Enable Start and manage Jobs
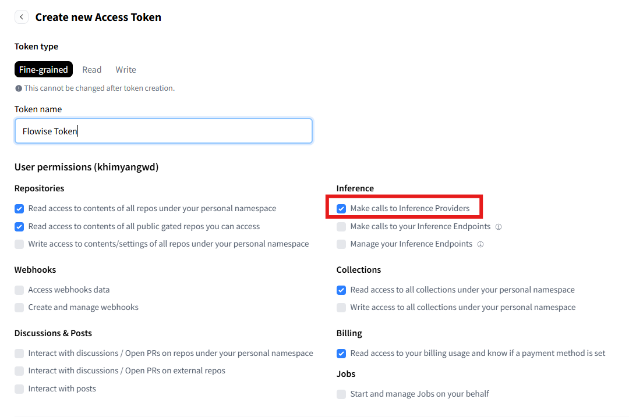The width and height of the screenshot is (629, 417). (x=341, y=394)
